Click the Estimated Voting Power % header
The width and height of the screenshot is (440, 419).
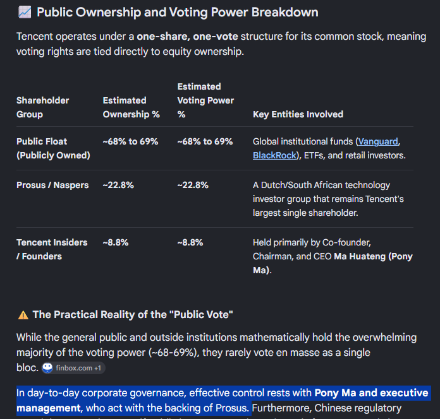click(205, 100)
